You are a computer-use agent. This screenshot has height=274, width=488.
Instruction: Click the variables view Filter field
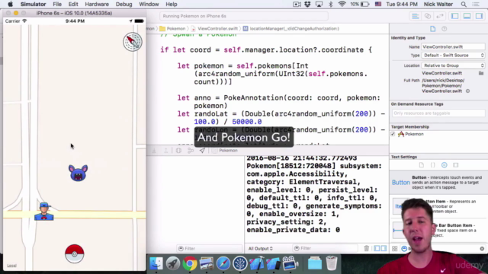(x=210, y=249)
